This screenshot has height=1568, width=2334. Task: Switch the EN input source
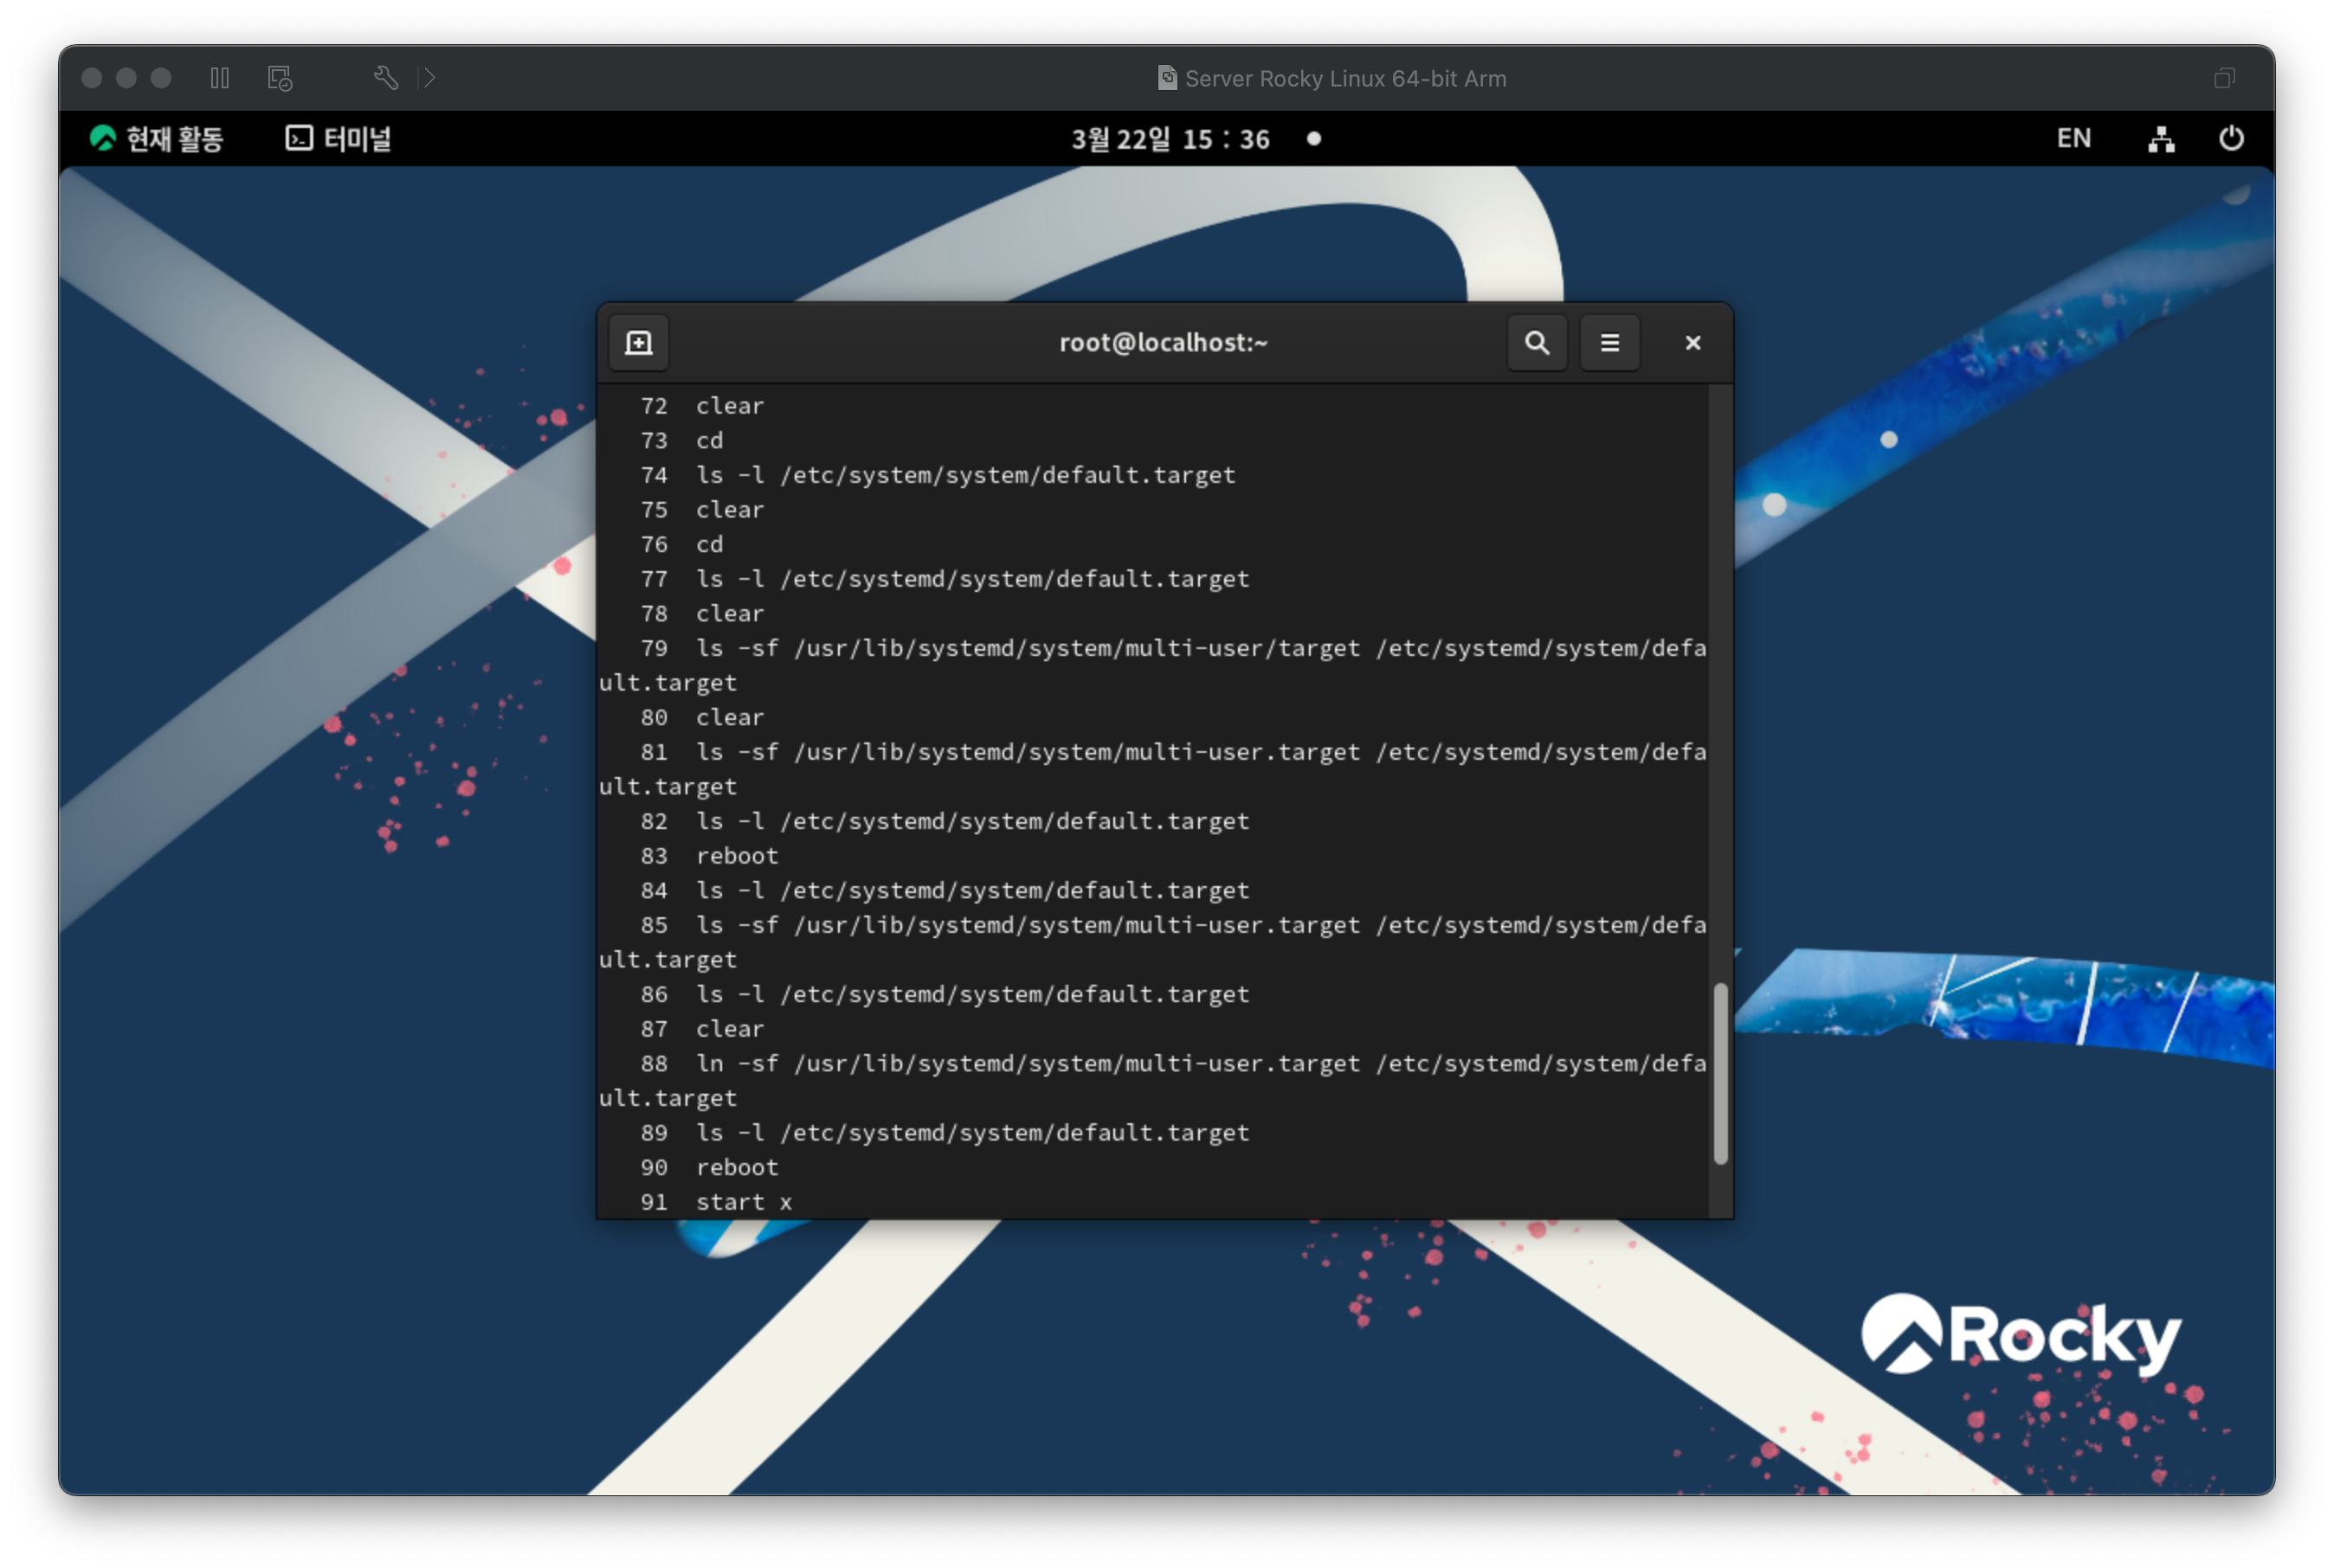(2073, 139)
